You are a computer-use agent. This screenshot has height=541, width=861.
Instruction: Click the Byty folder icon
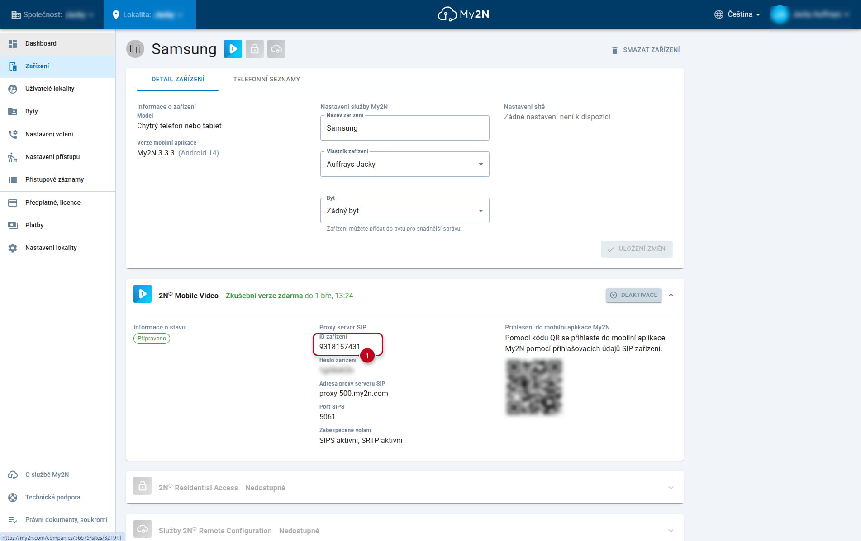pyautogui.click(x=13, y=112)
